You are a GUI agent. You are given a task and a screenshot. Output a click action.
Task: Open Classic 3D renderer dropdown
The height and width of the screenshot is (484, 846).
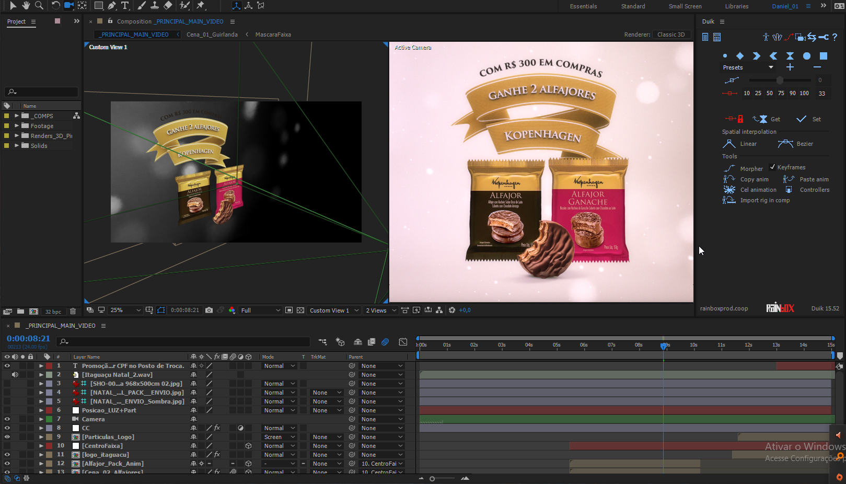(672, 34)
